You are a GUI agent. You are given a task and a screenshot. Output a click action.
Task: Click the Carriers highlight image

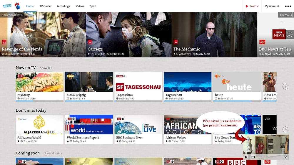click(x=129, y=34)
